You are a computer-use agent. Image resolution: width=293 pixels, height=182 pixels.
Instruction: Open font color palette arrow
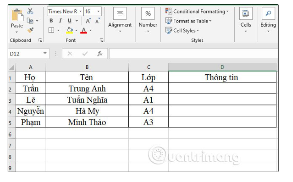pyautogui.click(x=90, y=30)
